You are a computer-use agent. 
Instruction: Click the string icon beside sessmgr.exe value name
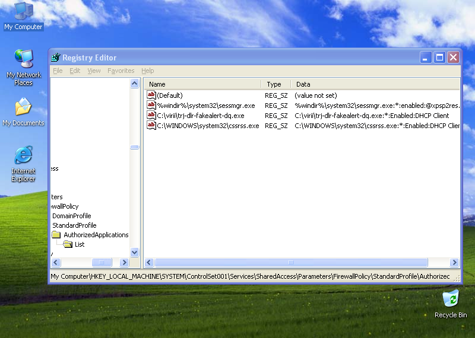pyautogui.click(x=151, y=105)
